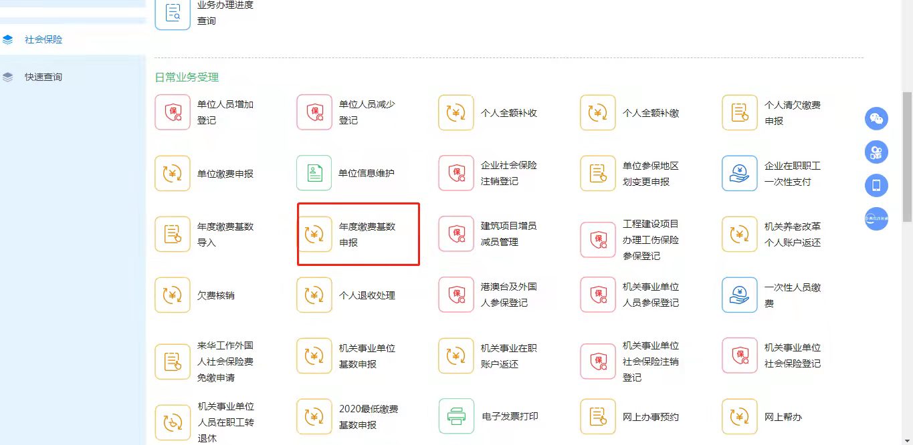This screenshot has height=445, width=913.
Task: Click the 欠费核销 yuan icon
Action: pyautogui.click(x=173, y=295)
